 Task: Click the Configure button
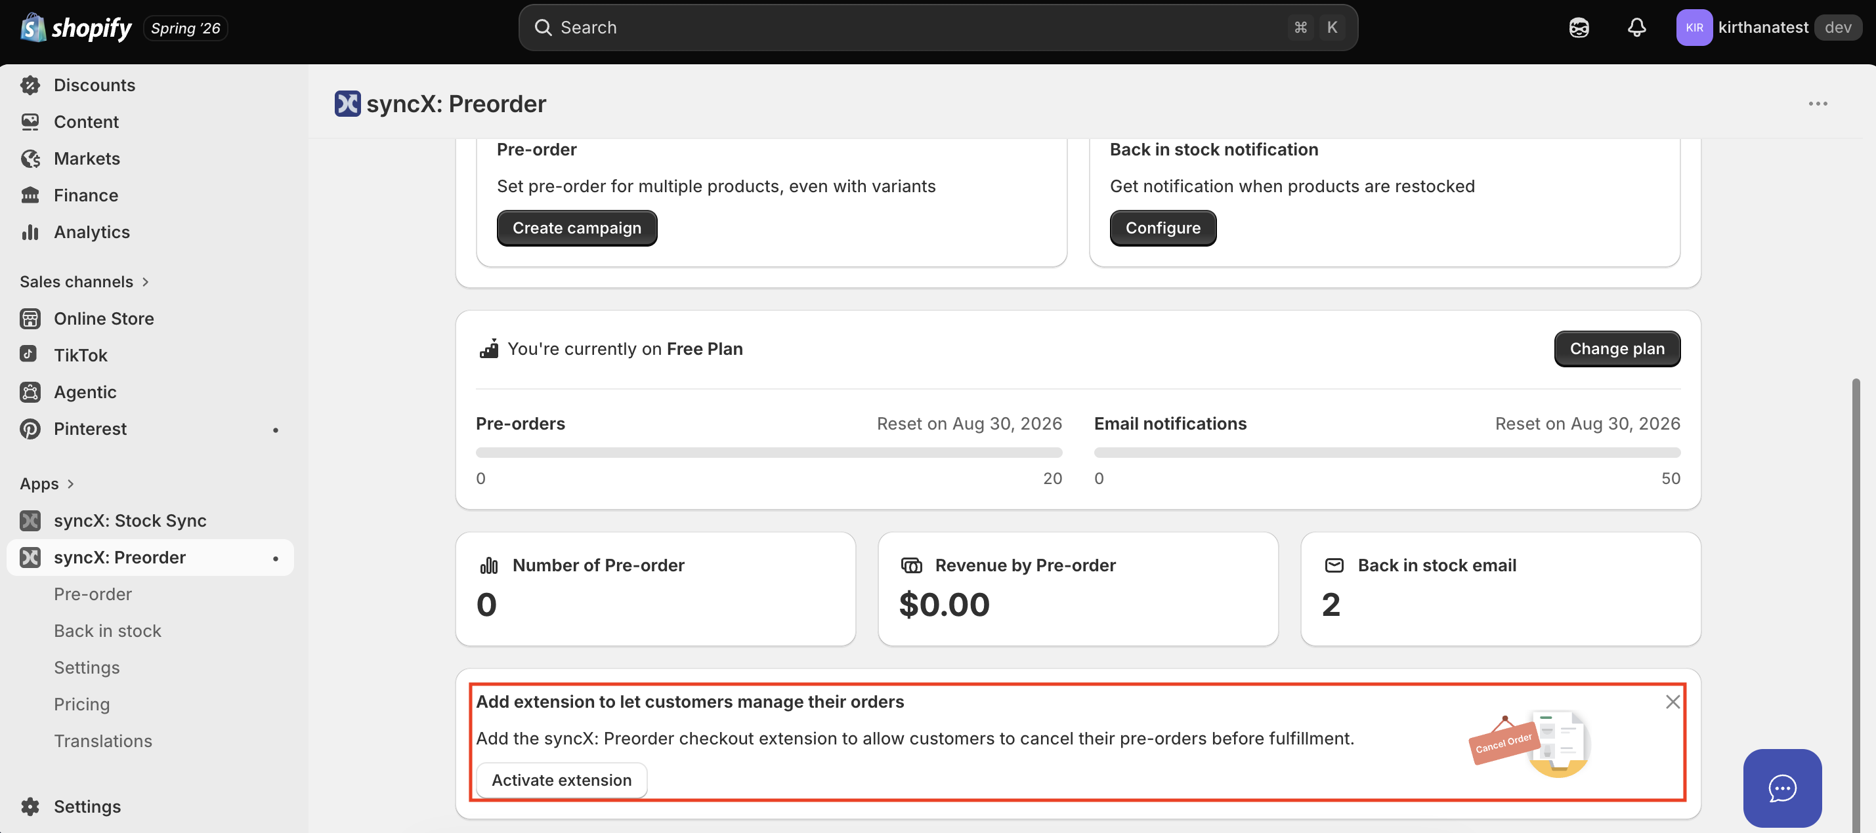click(1163, 228)
